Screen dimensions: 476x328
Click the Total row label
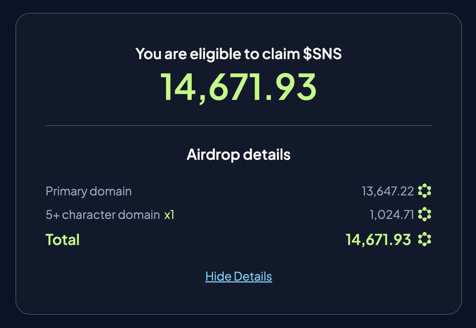click(x=62, y=239)
